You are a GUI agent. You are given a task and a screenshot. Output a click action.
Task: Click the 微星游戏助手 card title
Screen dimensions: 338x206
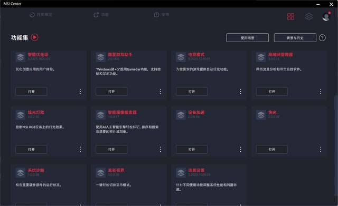[x=120, y=55]
